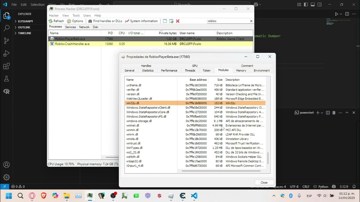Open editor More Actions ellipsis
The width and height of the screenshot is (360, 202).
pyautogui.click(x=354, y=14)
